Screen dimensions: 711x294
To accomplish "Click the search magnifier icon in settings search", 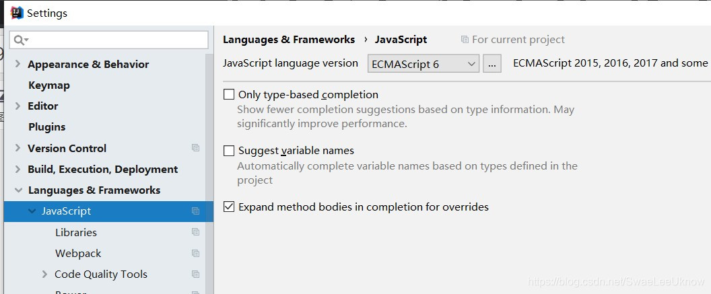I will [x=20, y=40].
